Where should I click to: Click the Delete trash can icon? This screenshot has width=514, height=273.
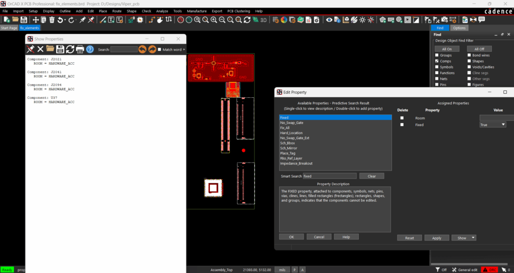[x=52, y=20]
